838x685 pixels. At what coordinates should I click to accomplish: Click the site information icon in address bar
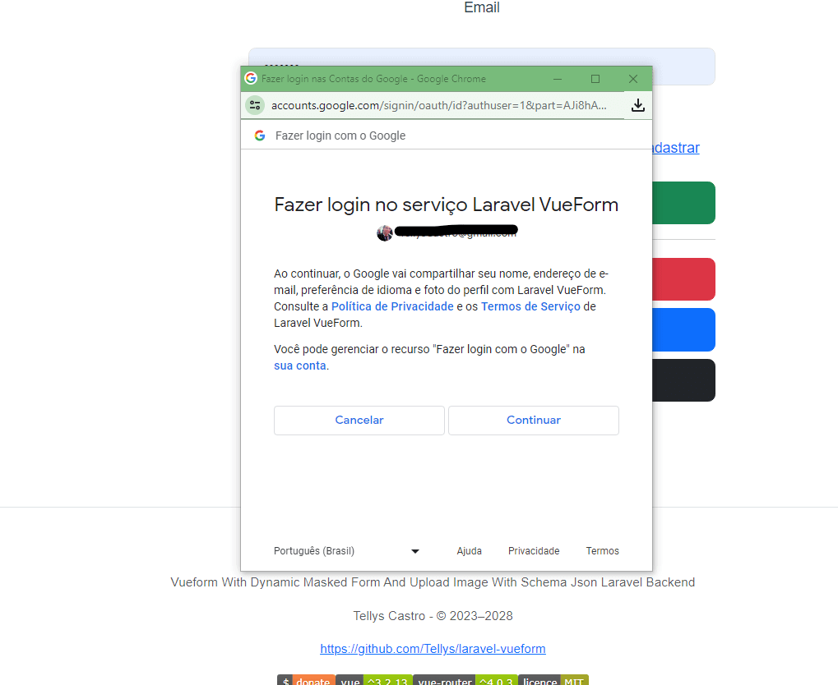click(x=255, y=105)
